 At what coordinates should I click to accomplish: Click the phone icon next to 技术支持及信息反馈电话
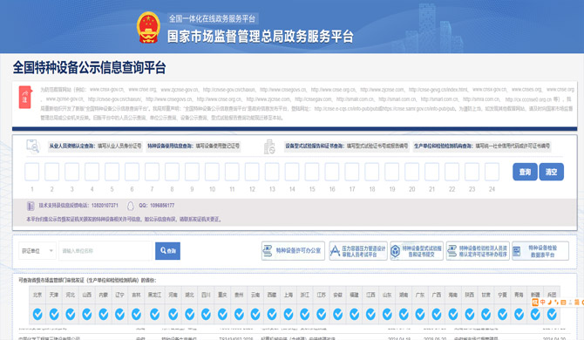click(x=31, y=206)
